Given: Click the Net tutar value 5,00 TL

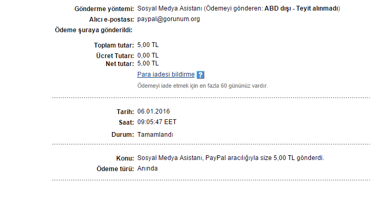Looking at the screenshot, I should coord(148,63).
